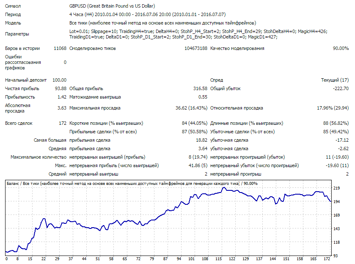Click largest loss trade value -17.12
The image size is (355, 264).
click(x=342, y=140)
